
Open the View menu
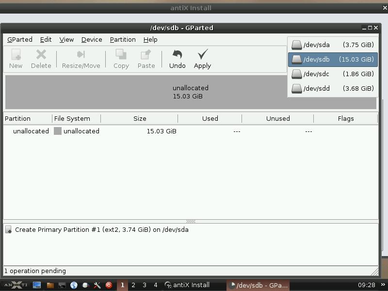coord(66,40)
